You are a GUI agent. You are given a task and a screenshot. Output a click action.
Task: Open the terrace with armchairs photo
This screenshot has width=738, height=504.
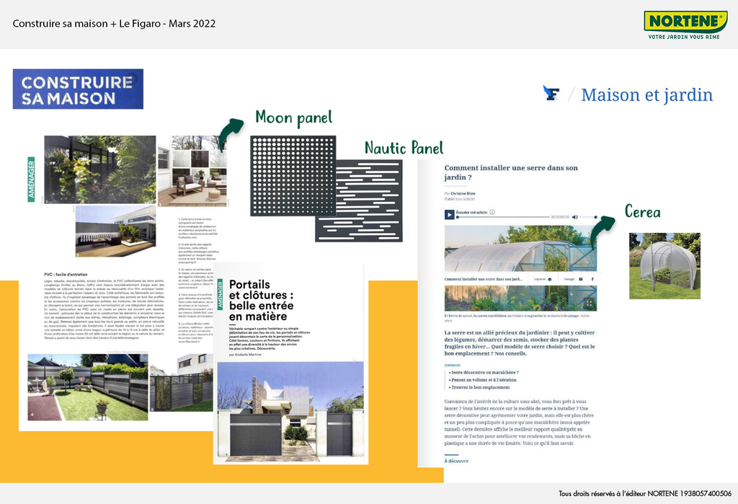(x=192, y=171)
